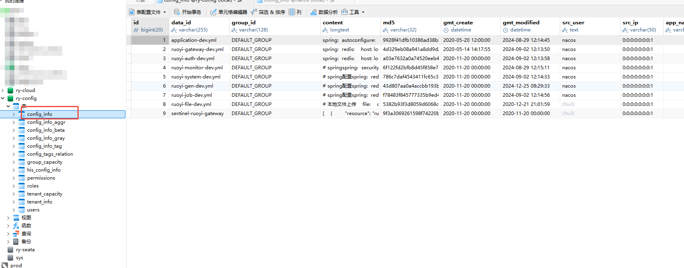Expand the config_info table node
Image resolution: width=684 pixels, height=268 pixels.
click(14, 114)
